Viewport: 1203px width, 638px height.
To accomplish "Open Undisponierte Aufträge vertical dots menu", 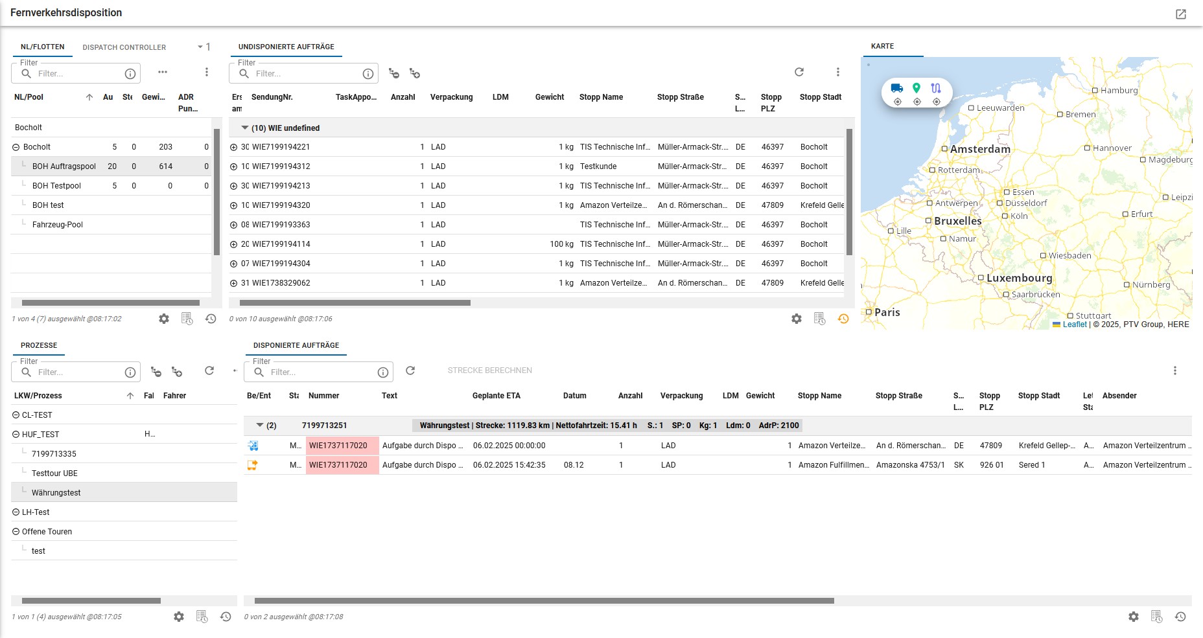I will [838, 72].
